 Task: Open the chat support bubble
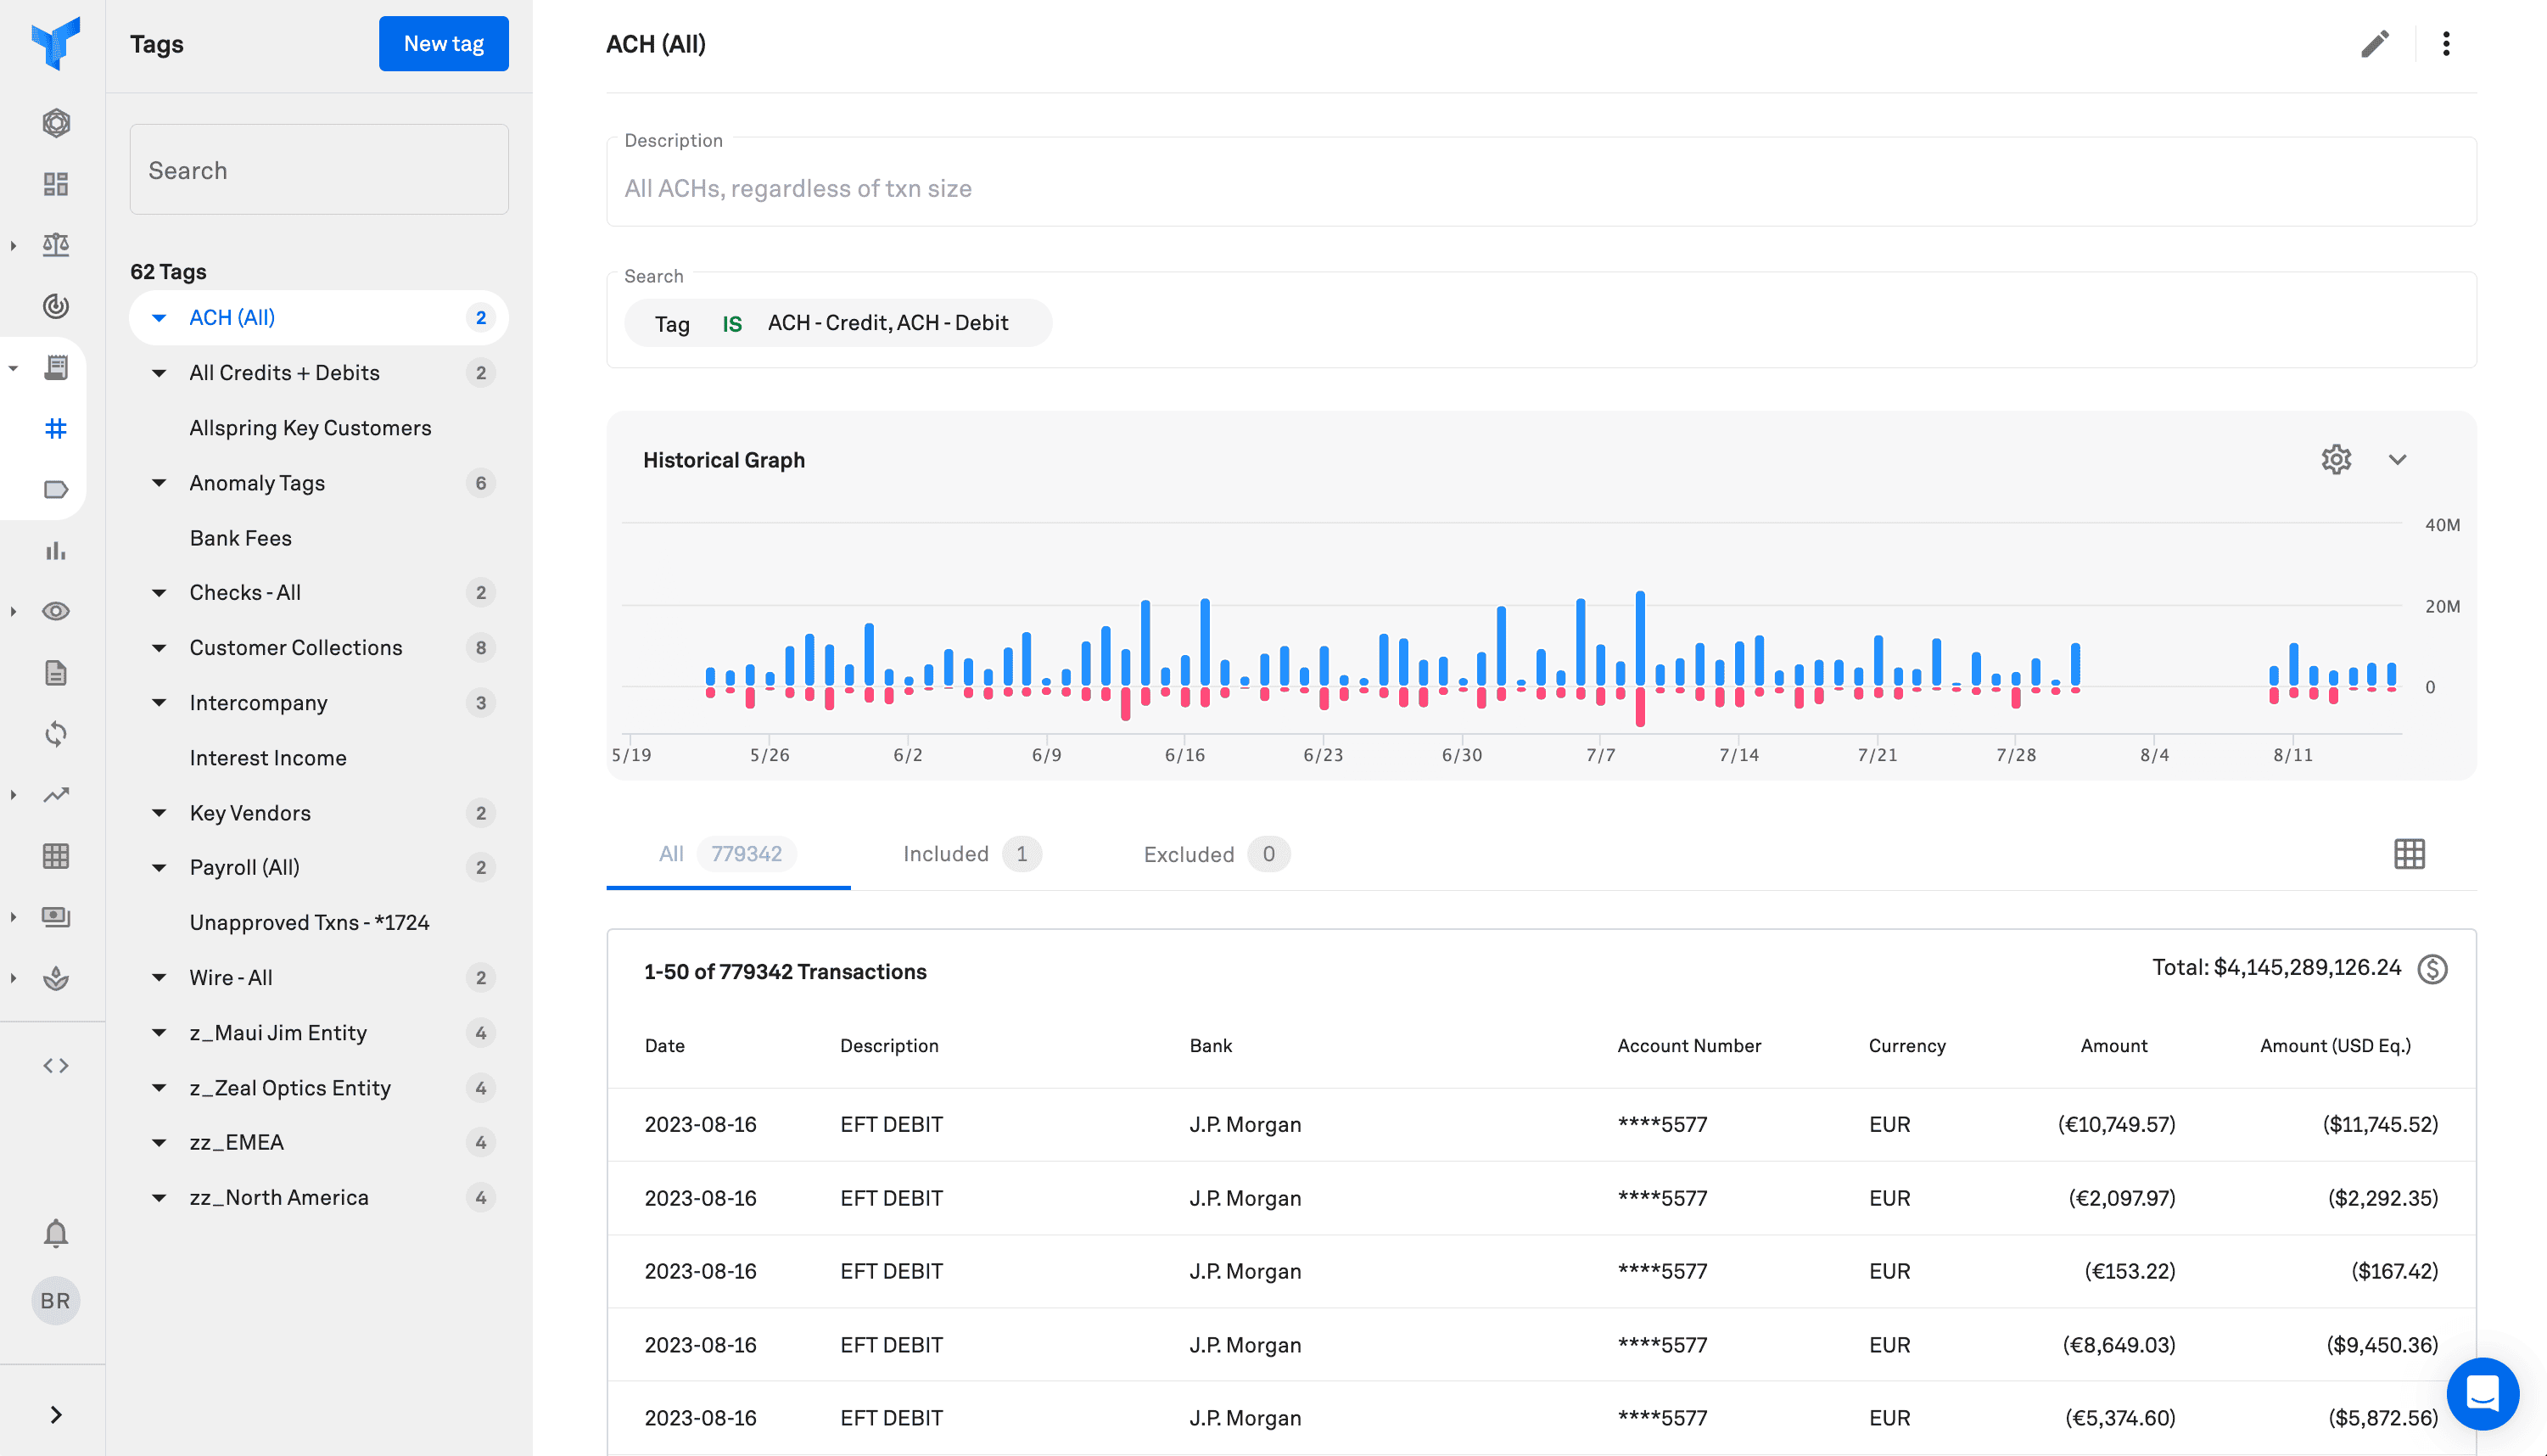[x=2482, y=1393]
